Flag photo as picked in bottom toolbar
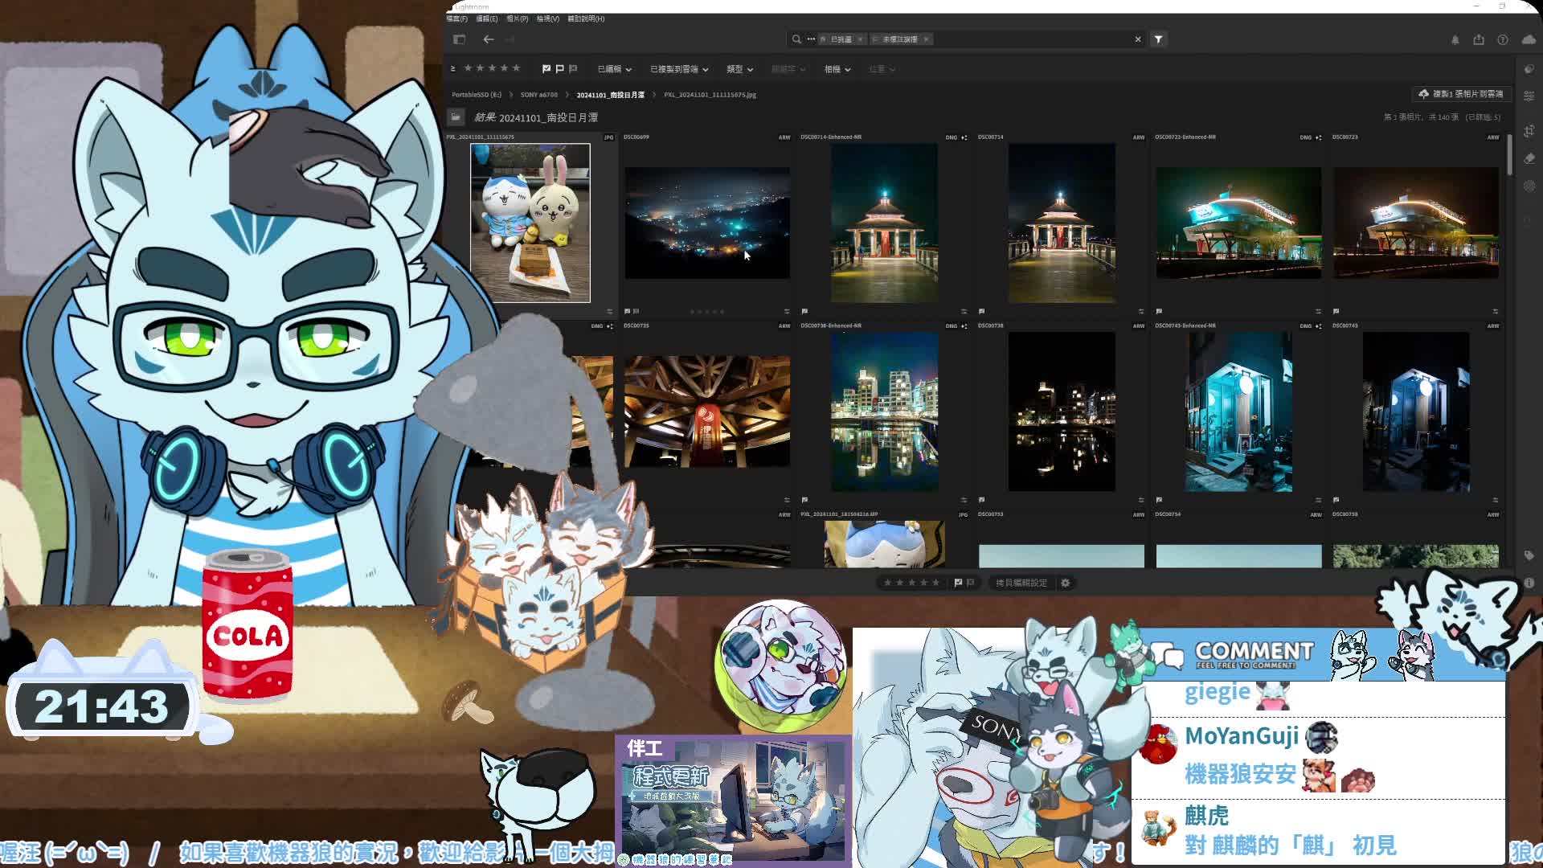This screenshot has width=1543, height=868. pyautogui.click(x=958, y=583)
